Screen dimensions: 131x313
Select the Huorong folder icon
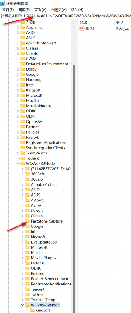22,80
